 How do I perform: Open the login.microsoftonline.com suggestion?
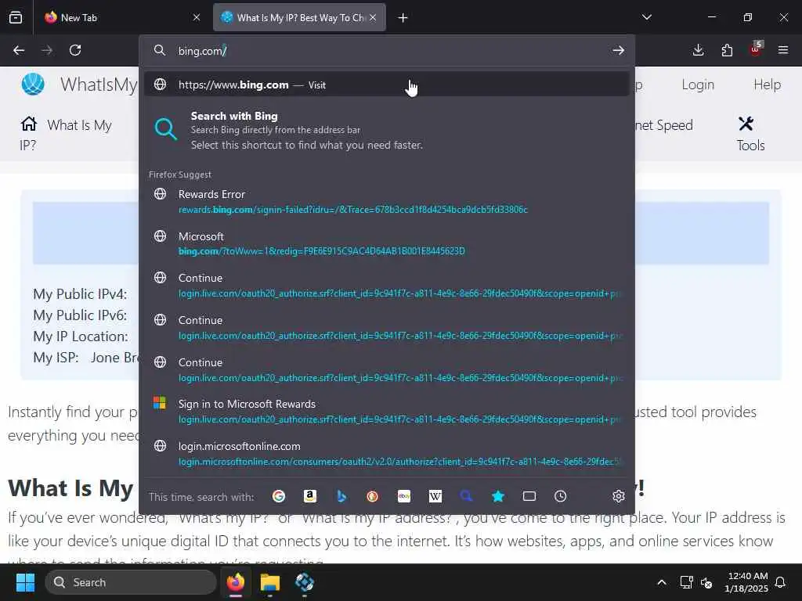pos(387,453)
